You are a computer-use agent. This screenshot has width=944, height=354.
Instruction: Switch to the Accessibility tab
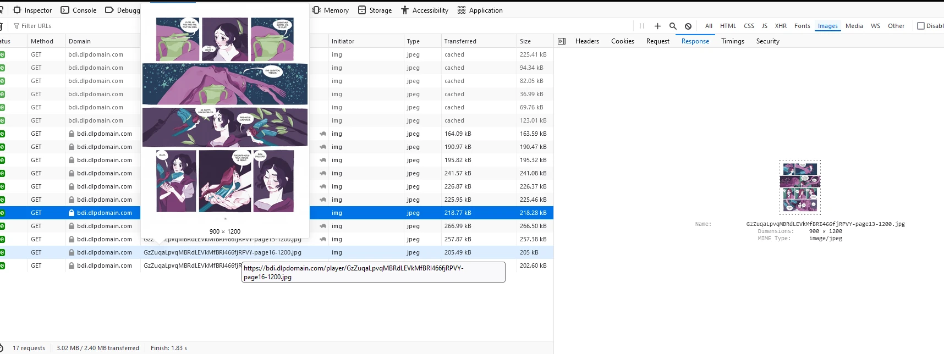click(x=425, y=10)
